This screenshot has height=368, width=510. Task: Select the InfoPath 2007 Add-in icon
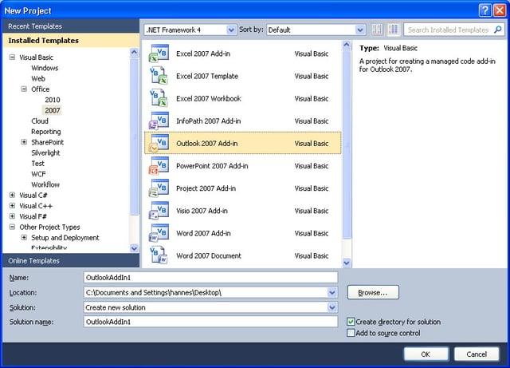(x=159, y=121)
